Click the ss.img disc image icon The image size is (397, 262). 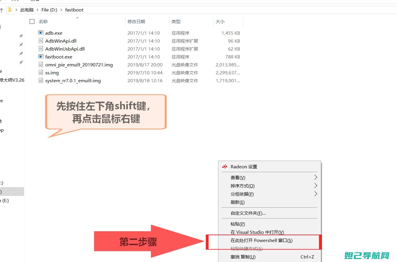coord(41,73)
